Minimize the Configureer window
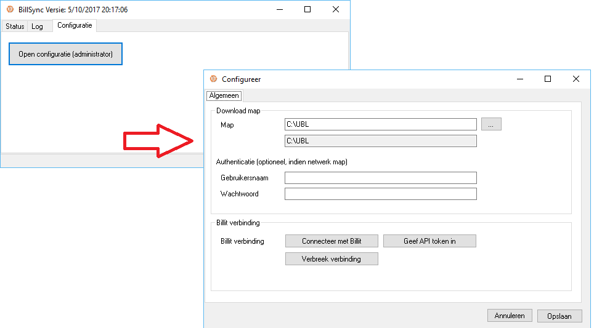Screen dimensions: 602x328 click(x=520, y=79)
